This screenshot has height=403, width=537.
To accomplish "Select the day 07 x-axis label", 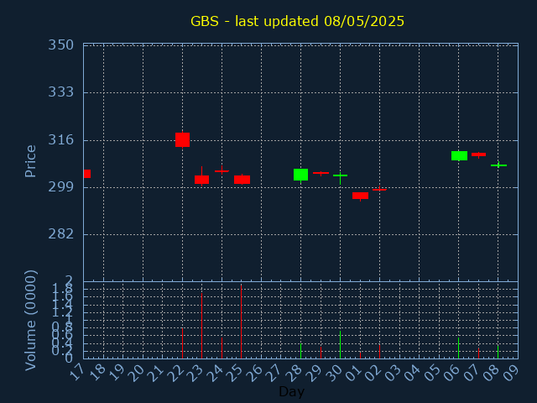I will coord(472,372).
